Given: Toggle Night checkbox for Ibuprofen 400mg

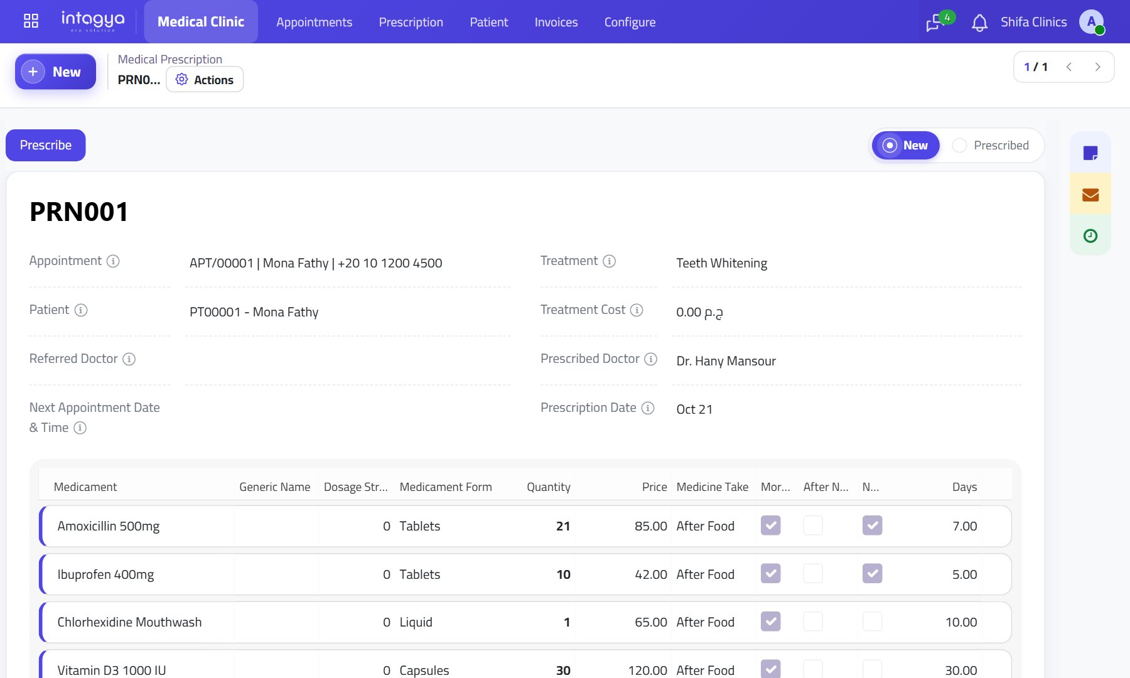Looking at the screenshot, I should pos(873,573).
